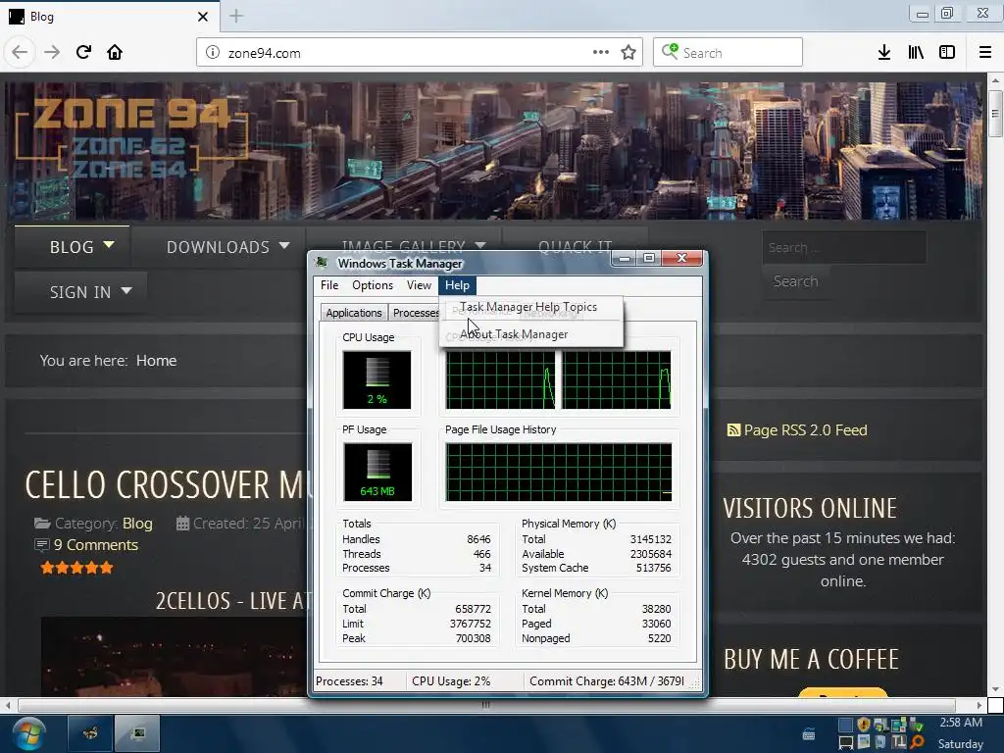Open the browser downloads arrow
This screenshot has height=753, width=1004.
click(884, 53)
